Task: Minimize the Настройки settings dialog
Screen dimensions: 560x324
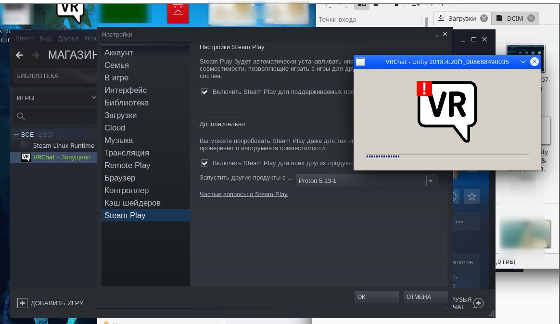Action: click(437, 35)
